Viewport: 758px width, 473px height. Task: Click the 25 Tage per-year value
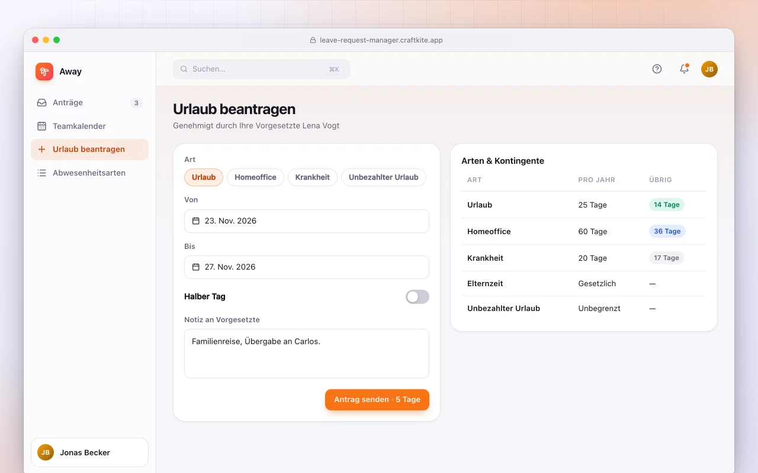pyautogui.click(x=593, y=205)
